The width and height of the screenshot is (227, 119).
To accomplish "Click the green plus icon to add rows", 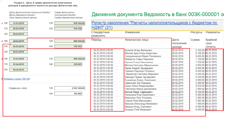I will pos(2,79).
